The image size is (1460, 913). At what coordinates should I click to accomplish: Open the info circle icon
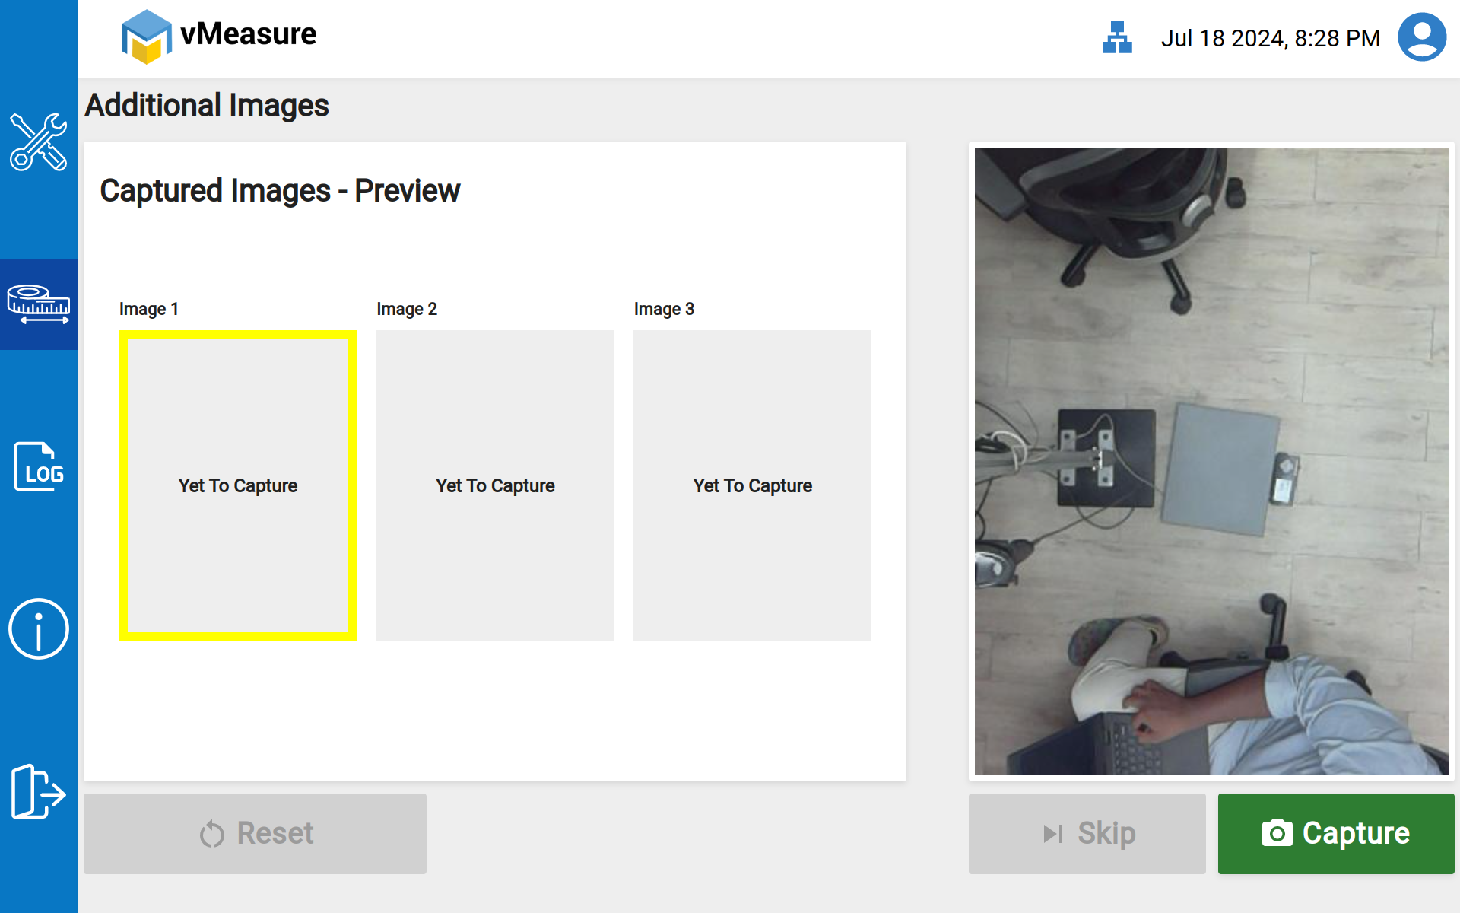click(x=38, y=629)
